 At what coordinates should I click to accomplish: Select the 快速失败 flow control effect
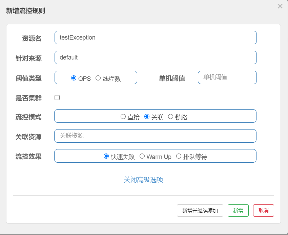(x=106, y=156)
